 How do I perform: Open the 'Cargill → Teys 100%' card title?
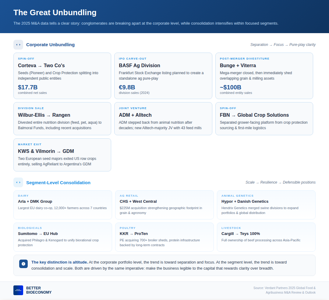click(241, 234)
